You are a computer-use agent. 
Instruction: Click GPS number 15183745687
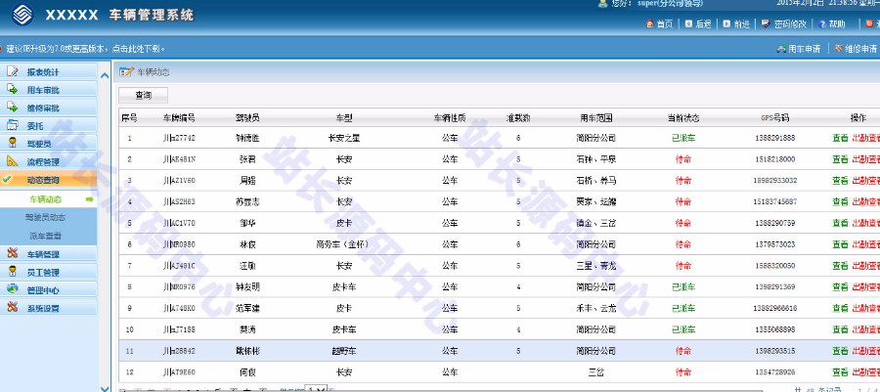774,201
